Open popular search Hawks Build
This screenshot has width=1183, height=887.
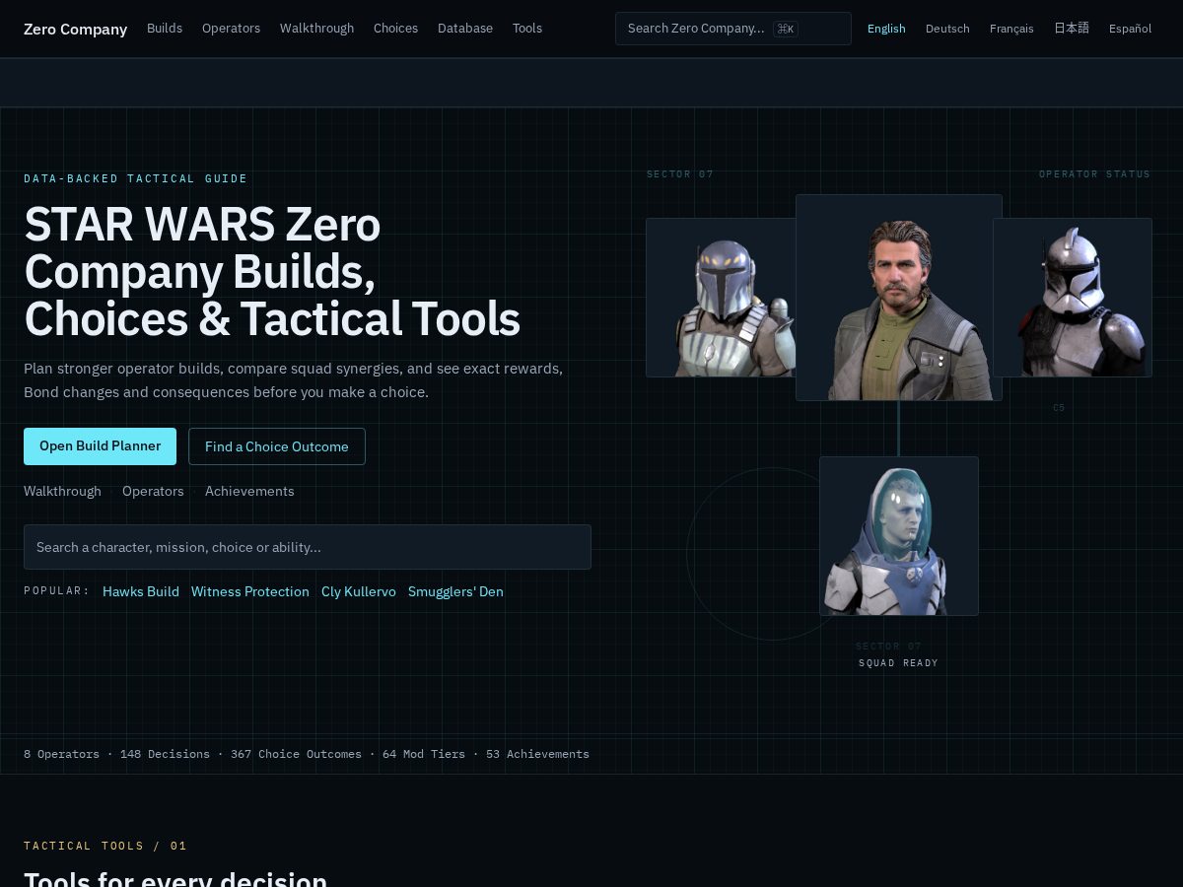(141, 591)
